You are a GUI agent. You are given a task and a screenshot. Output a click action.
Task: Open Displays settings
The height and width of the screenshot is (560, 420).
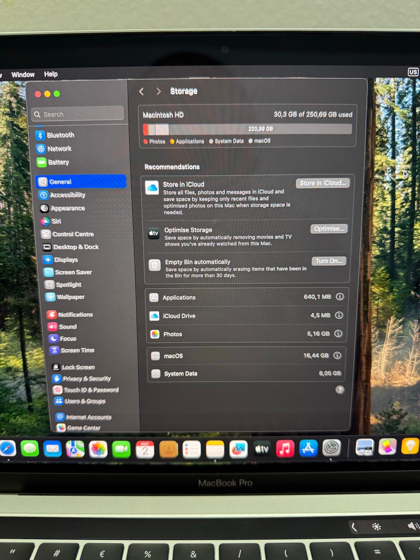pyautogui.click(x=61, y=259)
